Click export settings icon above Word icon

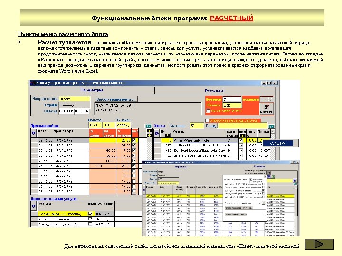tap(269, 173)
